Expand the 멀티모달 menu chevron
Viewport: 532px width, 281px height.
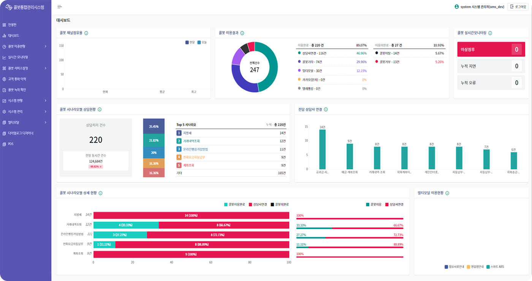(x=46, y=122)
